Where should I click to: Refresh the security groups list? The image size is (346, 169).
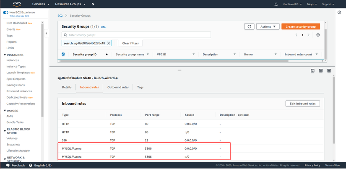pyautogui.click(x=249, y=26)
